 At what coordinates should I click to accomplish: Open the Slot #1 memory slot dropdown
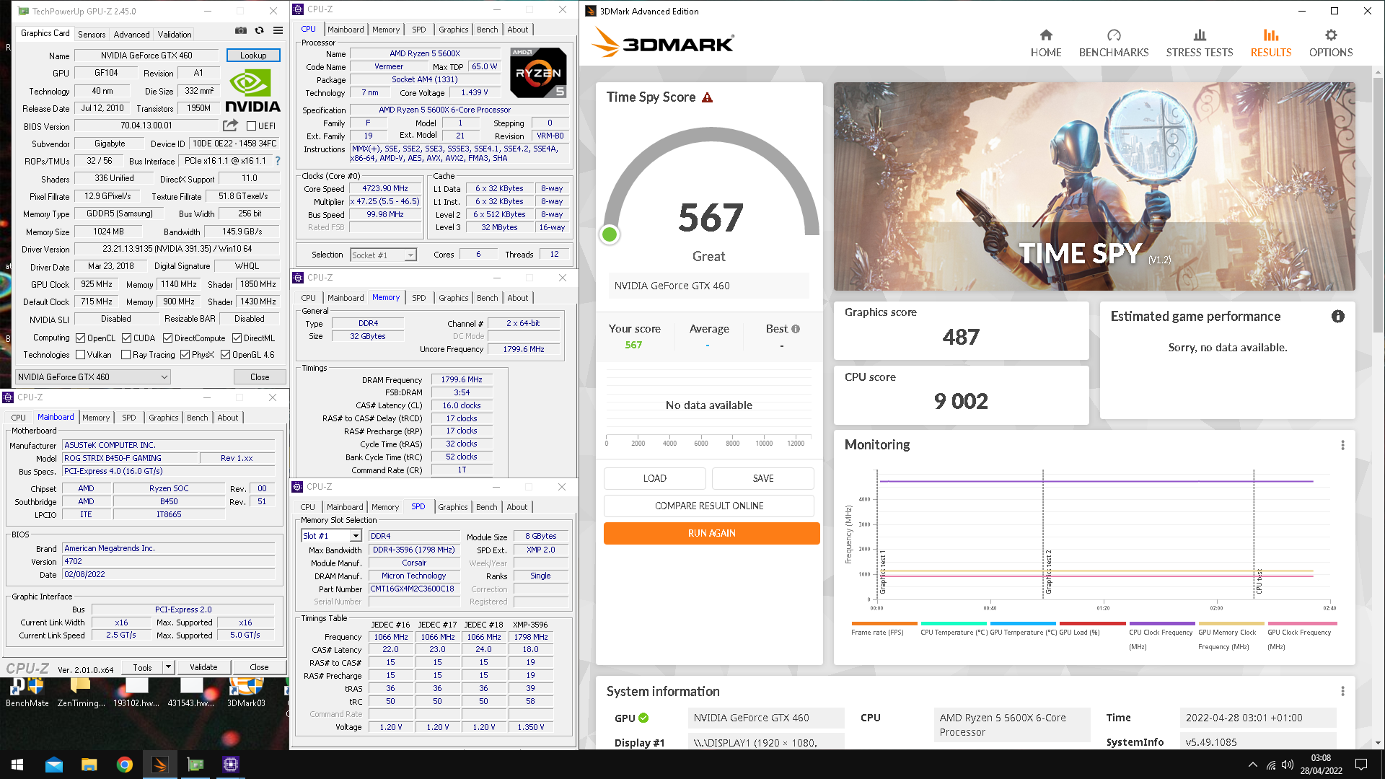tap(330, 536)
